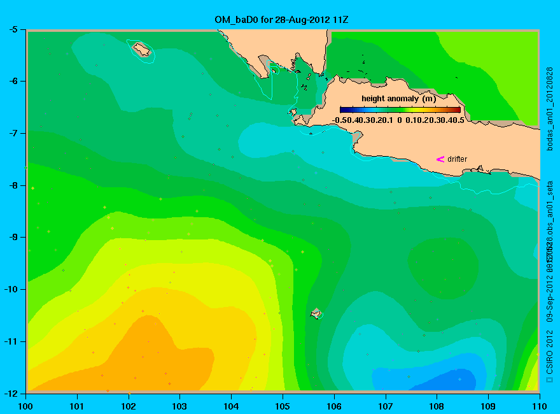Click latitude axis label -11

11,341
